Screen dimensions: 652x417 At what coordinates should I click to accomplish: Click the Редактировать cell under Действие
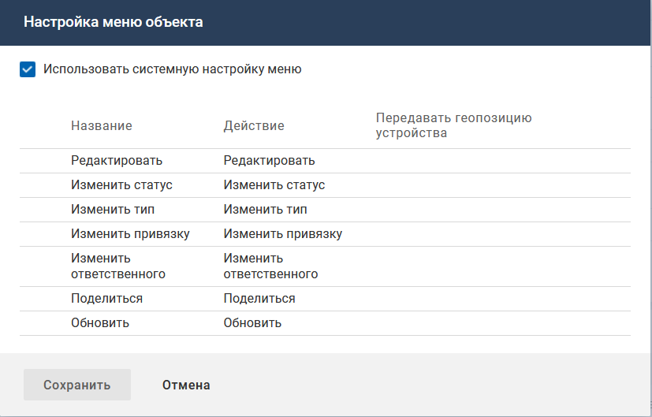pos(269,161)
